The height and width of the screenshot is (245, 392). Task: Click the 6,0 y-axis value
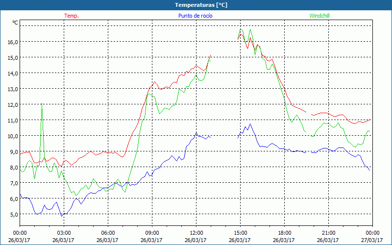(14, 199)
